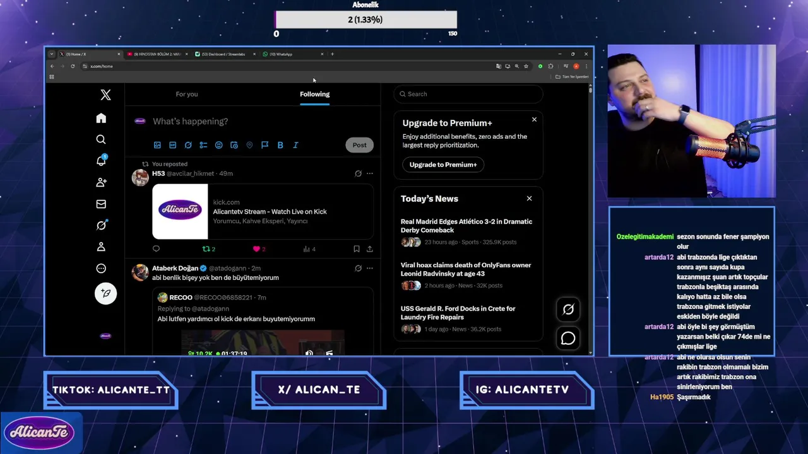Bookmark H53's post
The image size is (808, 454).
click(356, 249)
